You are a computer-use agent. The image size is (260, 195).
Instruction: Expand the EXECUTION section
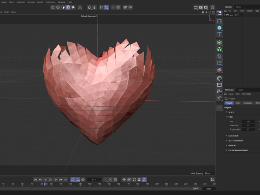pos(233,136)
